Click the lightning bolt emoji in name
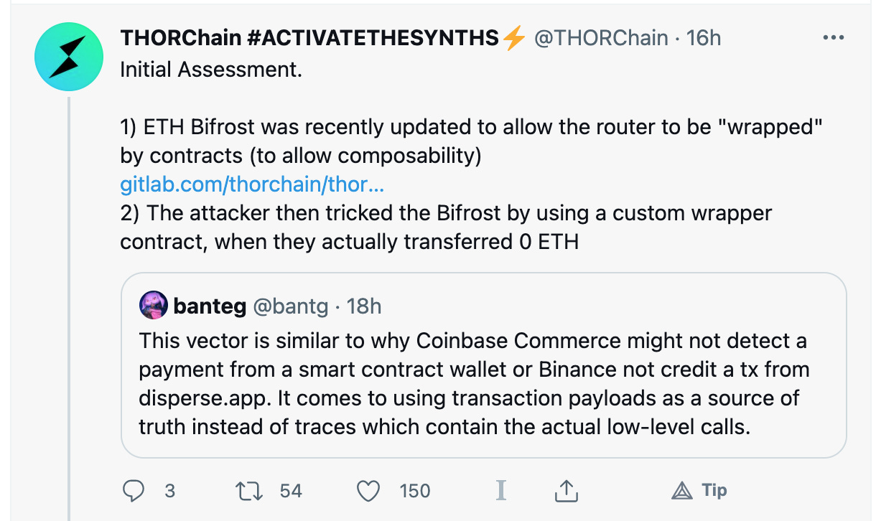Image resolution: width=876 pixels, height=521 pixels. [514, 38]
